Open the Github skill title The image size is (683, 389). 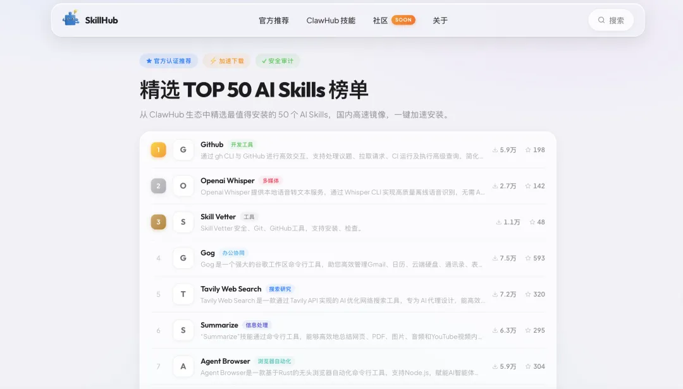[212, 145]
